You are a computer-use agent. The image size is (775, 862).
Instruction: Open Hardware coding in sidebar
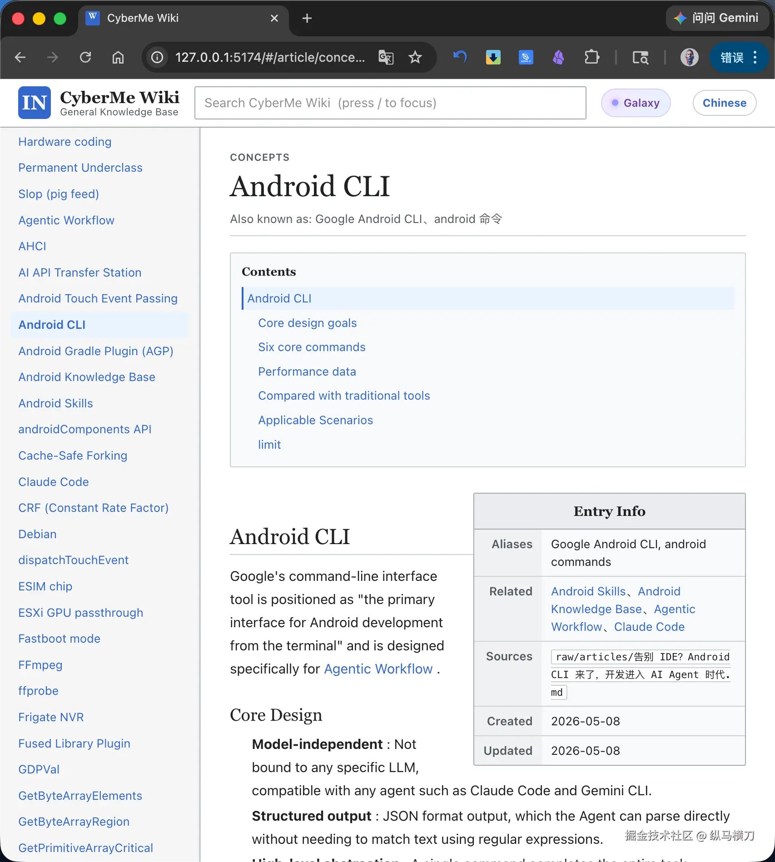pos(65,142)
